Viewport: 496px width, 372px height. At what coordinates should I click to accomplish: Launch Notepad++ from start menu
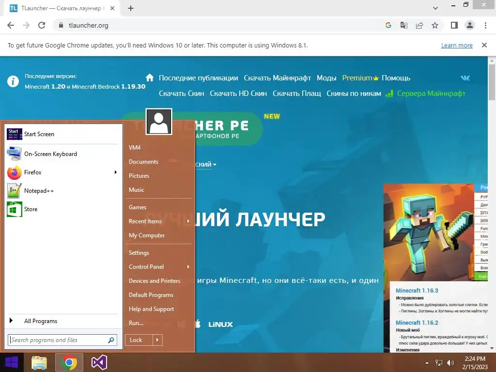[x=62, y=191]
